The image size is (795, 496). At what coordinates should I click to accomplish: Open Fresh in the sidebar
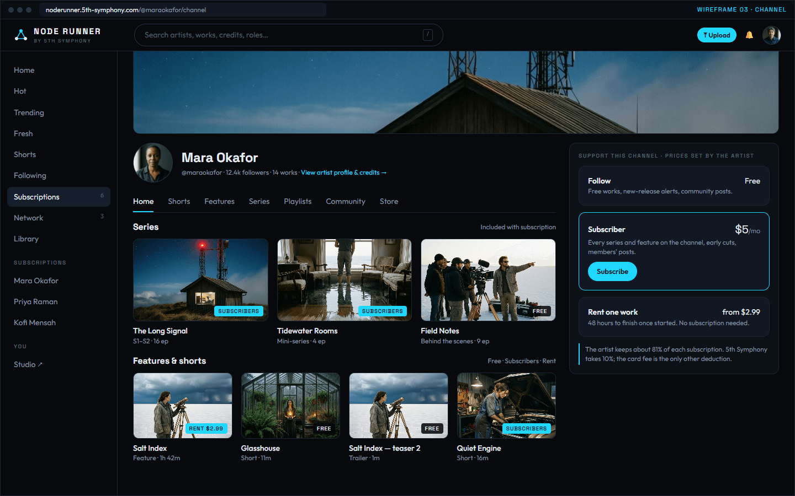59,133
